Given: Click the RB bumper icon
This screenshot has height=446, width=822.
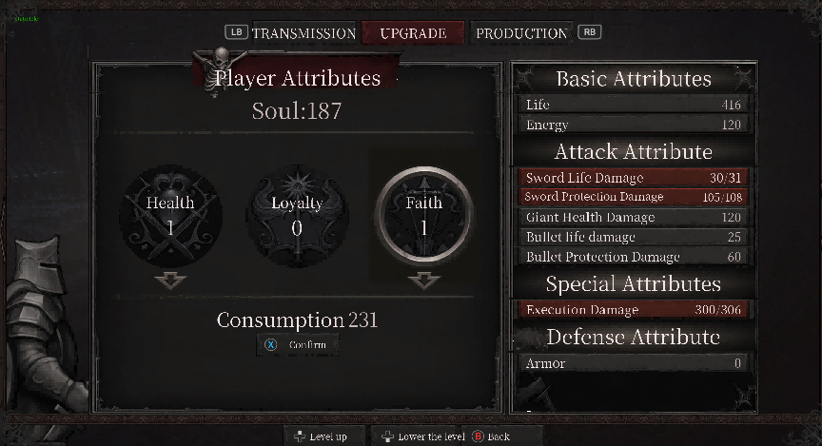Looking at the screenshot, I should pyautogui.click(x=589, y=32).
